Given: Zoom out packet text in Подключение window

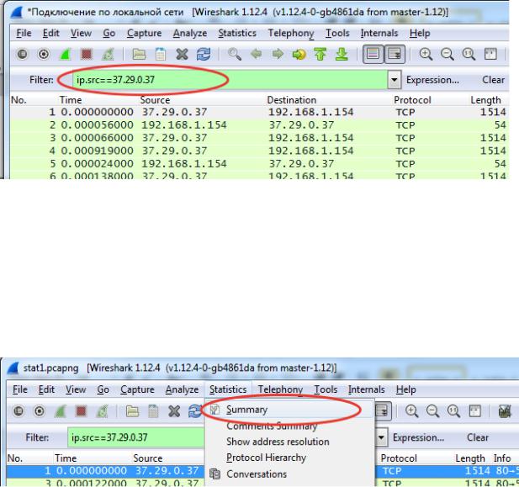Looking at the screenshot, I should [448, 54].
